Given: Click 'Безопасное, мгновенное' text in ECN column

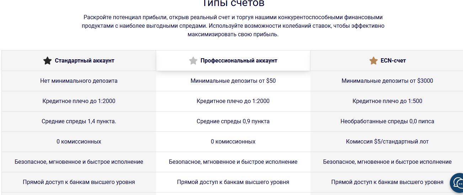Looking at the screenshot, I should coord(387,162).
